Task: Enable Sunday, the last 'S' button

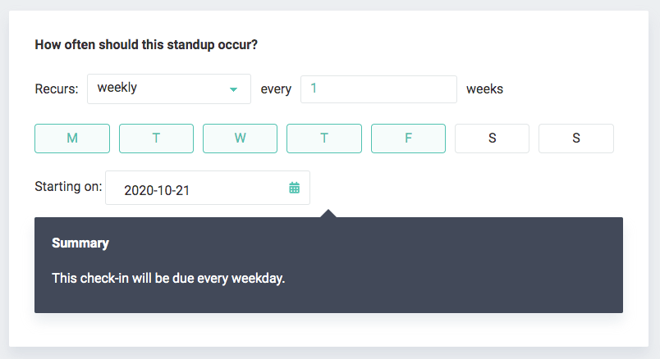Action: 575,139
